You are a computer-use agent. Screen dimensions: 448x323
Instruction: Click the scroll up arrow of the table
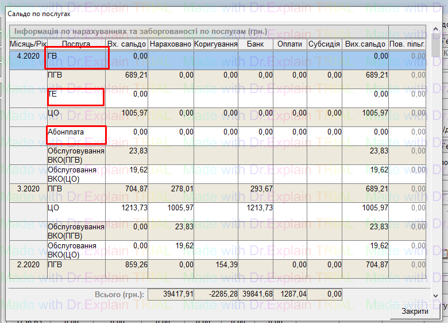pyautogui.click(x=436, y=29)
